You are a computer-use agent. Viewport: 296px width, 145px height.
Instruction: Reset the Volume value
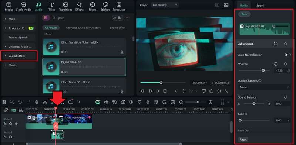[x=276, y=64]
